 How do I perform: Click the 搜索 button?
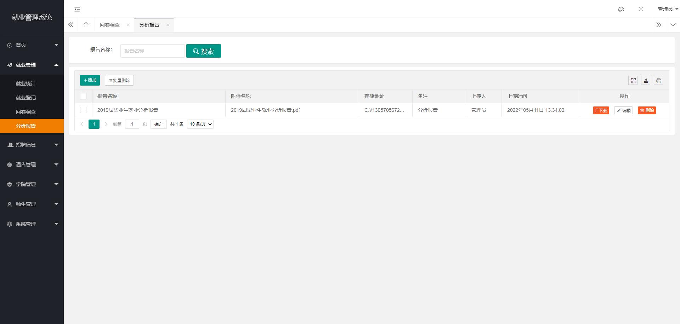click(204, 51)
